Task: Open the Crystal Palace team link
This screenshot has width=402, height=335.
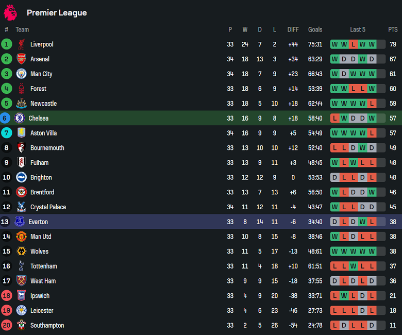Action: (x=48, y=207)
